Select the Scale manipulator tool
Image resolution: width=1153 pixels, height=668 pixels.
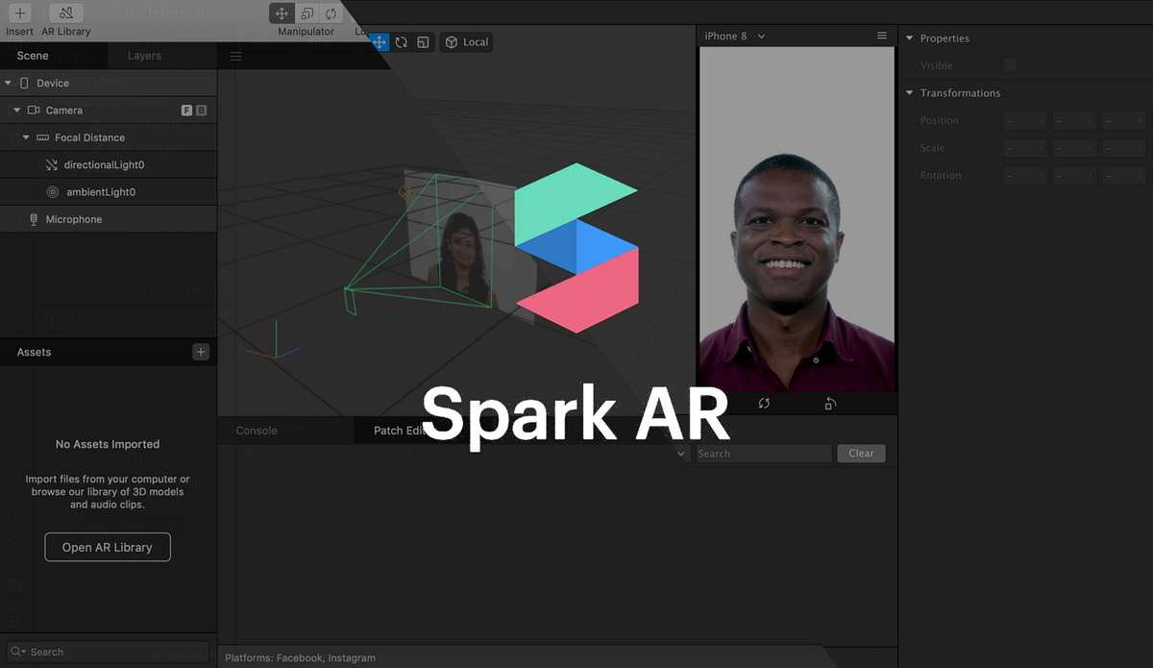[422, 42]
